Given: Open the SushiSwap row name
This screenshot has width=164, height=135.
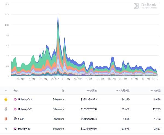Looking at the screenshot, I should (24, 129).
